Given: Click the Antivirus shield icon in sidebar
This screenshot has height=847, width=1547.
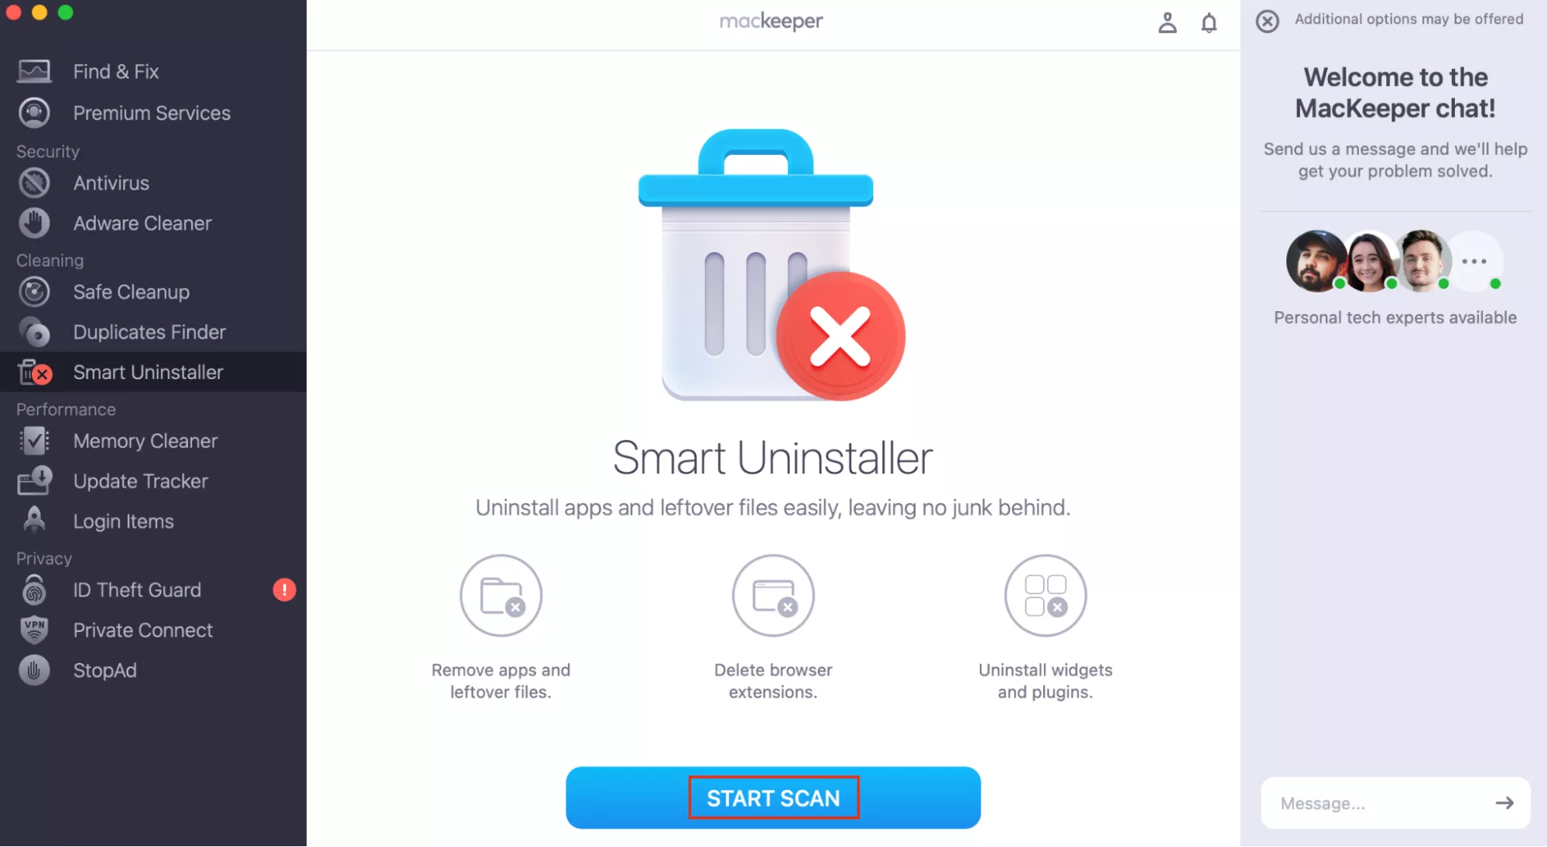Looking at the screenshot, I should point(34,183).
